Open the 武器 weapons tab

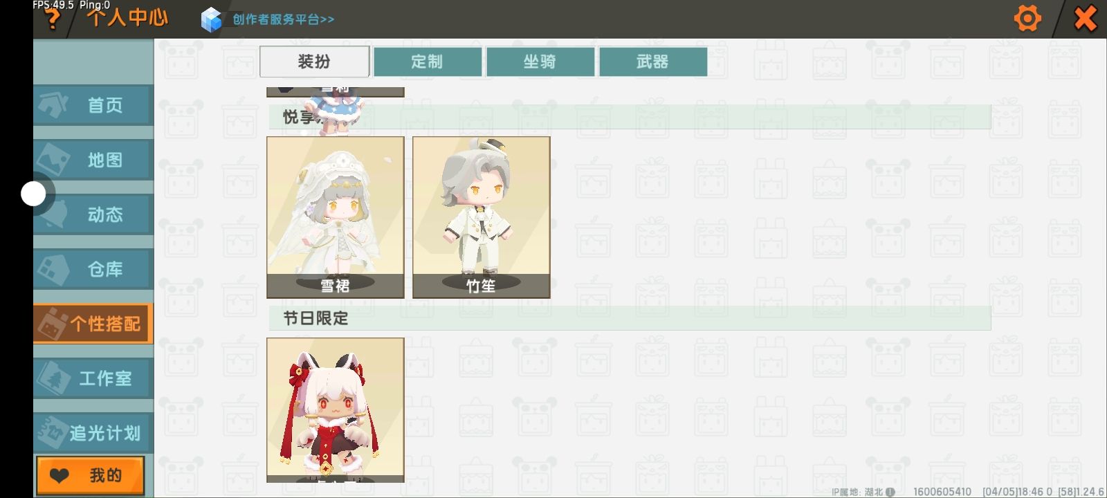652,62
